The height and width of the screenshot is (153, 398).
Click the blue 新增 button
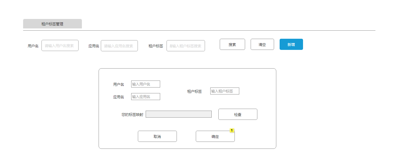[291, 44]
